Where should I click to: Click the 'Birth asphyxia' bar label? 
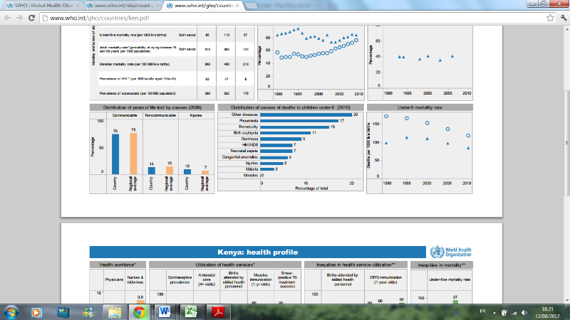coord(246,133)
